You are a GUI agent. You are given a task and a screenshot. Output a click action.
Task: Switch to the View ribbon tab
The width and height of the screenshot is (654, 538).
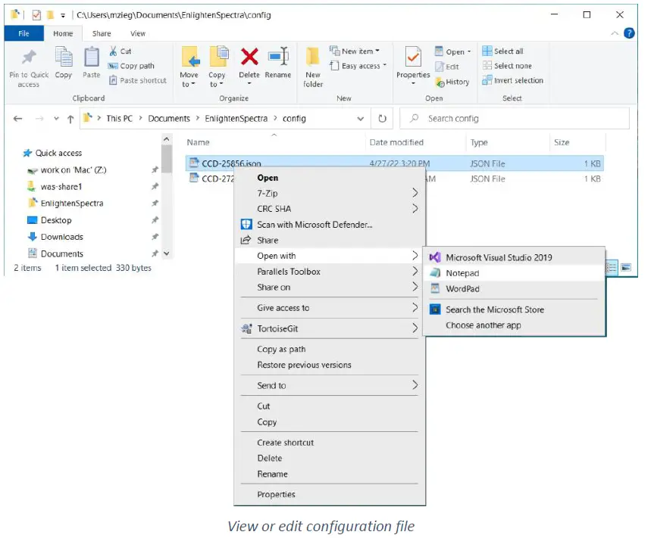pos(138,33)
